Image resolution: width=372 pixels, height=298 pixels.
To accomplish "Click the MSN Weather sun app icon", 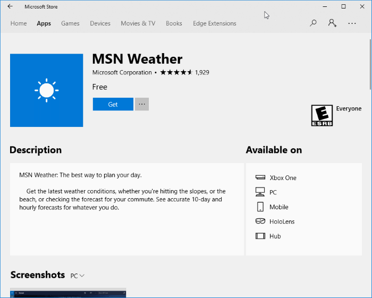I will pyautogui.click(x=46, y=90).
